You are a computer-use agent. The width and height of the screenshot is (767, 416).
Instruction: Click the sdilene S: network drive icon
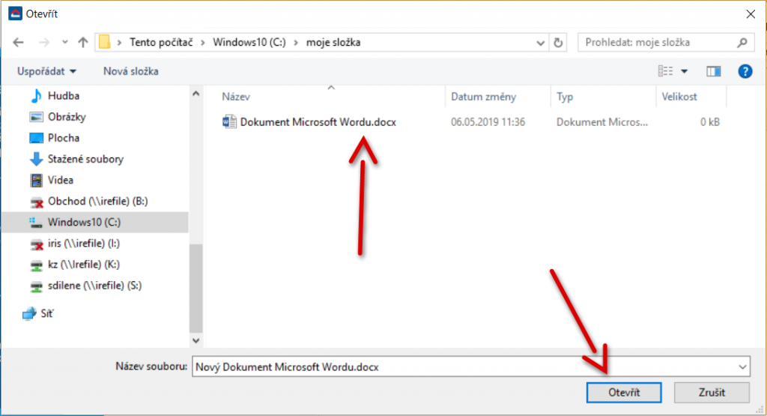coord(37,286)
